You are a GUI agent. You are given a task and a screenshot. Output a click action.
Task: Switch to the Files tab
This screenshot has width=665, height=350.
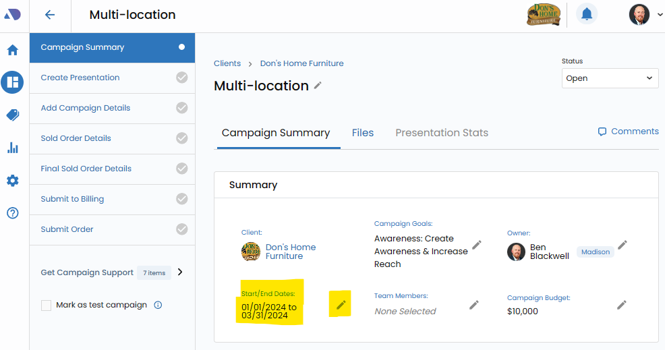(362, 133)
